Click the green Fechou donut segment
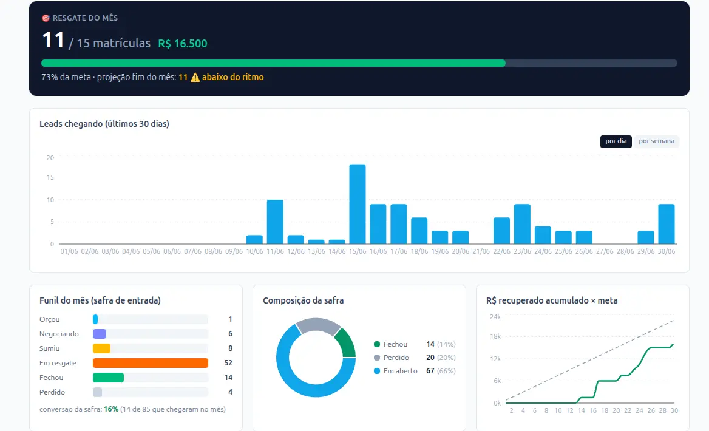 tap(347, 344)
